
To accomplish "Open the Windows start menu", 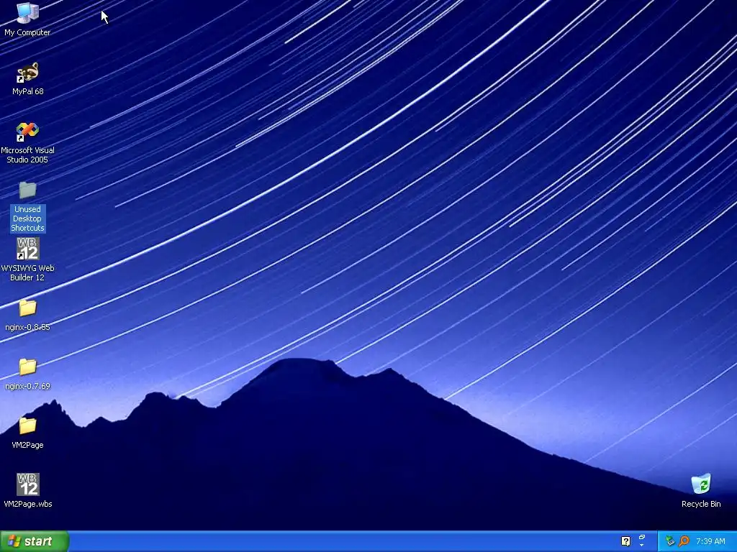I will [35, 541].
